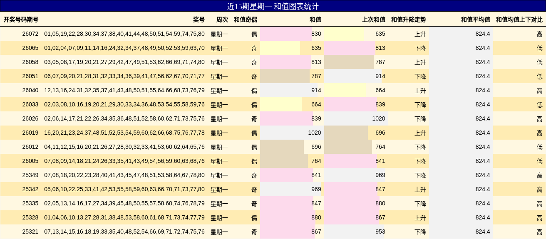The image size is (546, 239).
Task: Select issue number 25335
Action: click(x=30, y=203)
